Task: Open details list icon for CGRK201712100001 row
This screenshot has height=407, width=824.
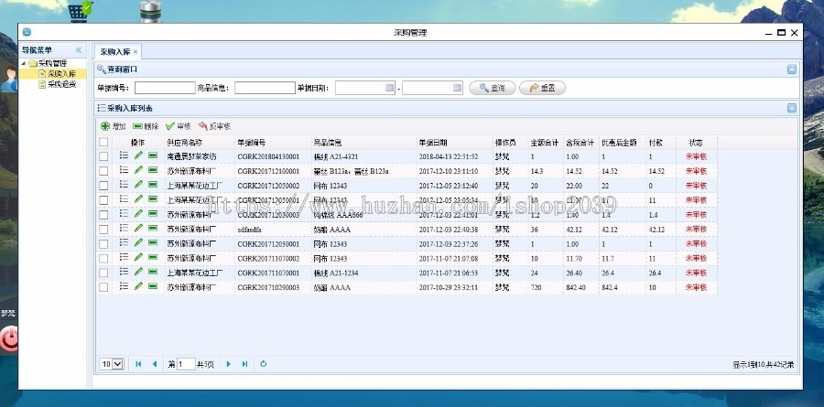Action: click(124, 169)
